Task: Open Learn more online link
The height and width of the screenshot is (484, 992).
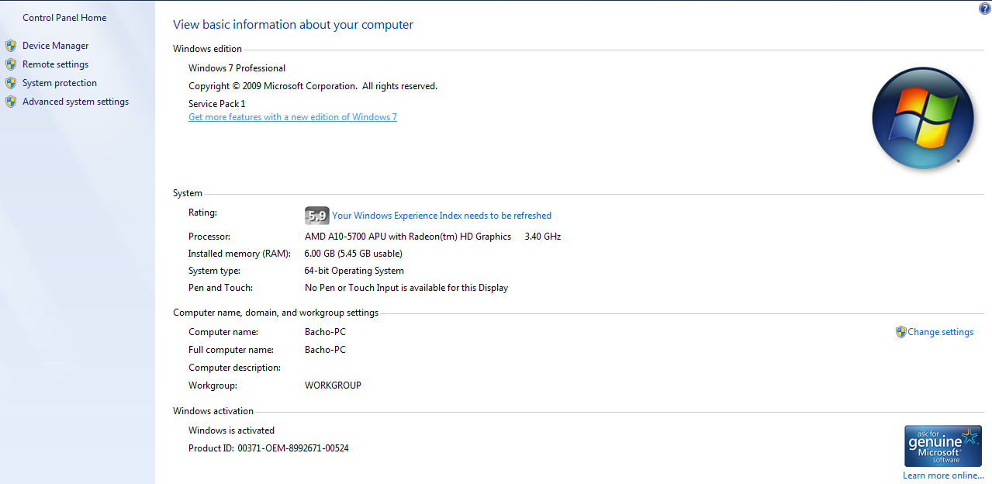Action: tap(943, 475)
